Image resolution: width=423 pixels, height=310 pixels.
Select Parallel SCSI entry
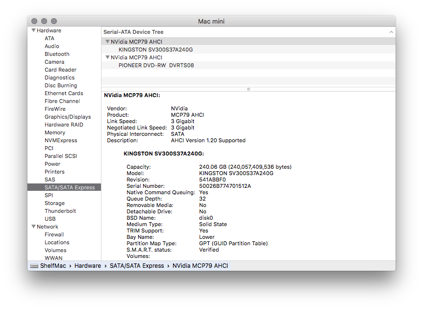[61, 156]
